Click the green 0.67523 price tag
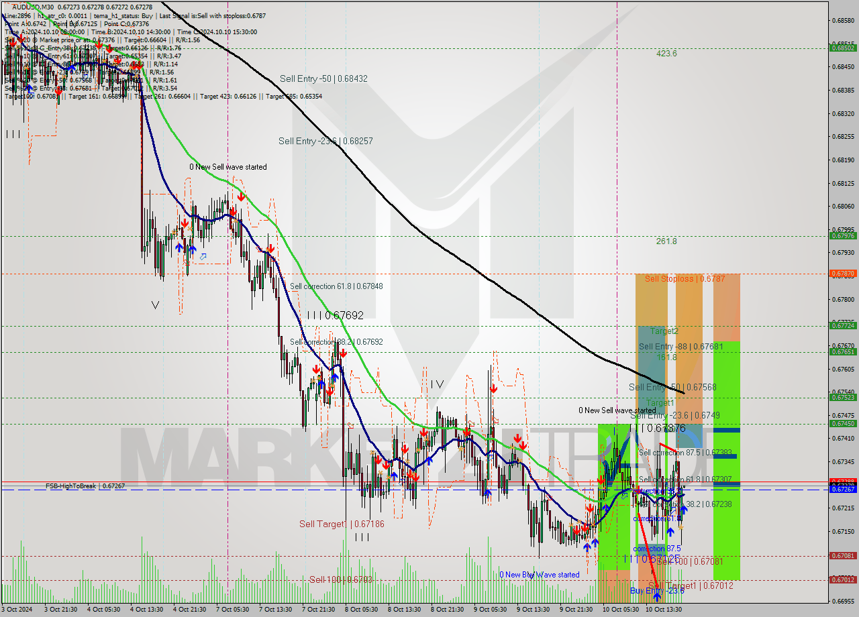Viewport: 859px width, 617px height. (844, 397)
